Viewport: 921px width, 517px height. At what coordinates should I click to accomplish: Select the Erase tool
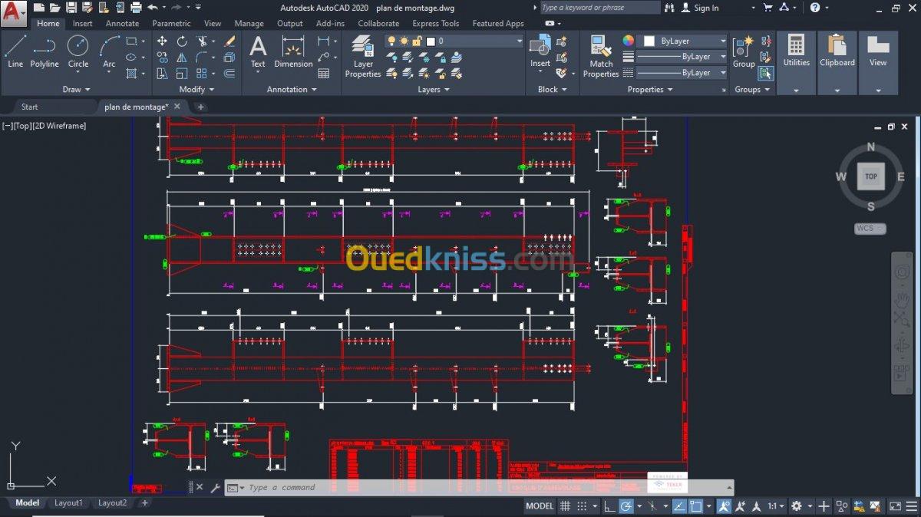click(229, 41)
